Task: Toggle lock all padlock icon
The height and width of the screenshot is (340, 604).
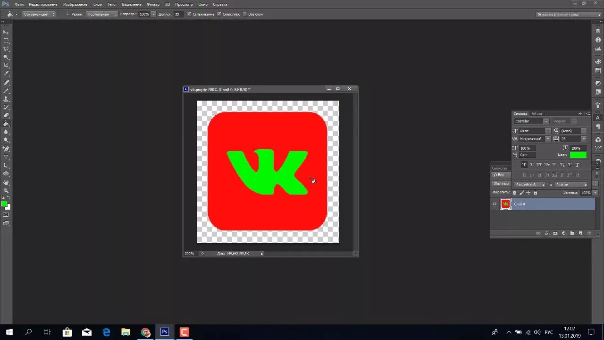Action: 535,193
